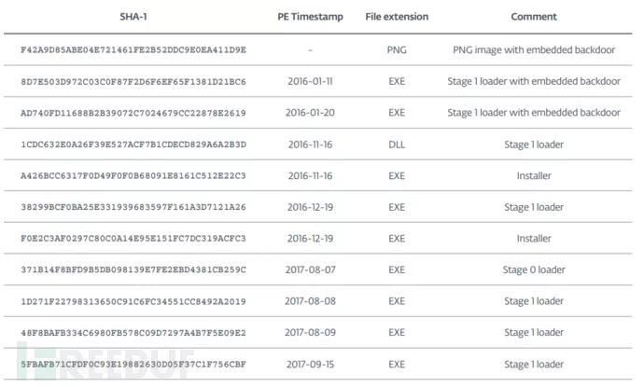
Task: Click the PNG image with embedded backdoor comment
Action: coord(533,49)
